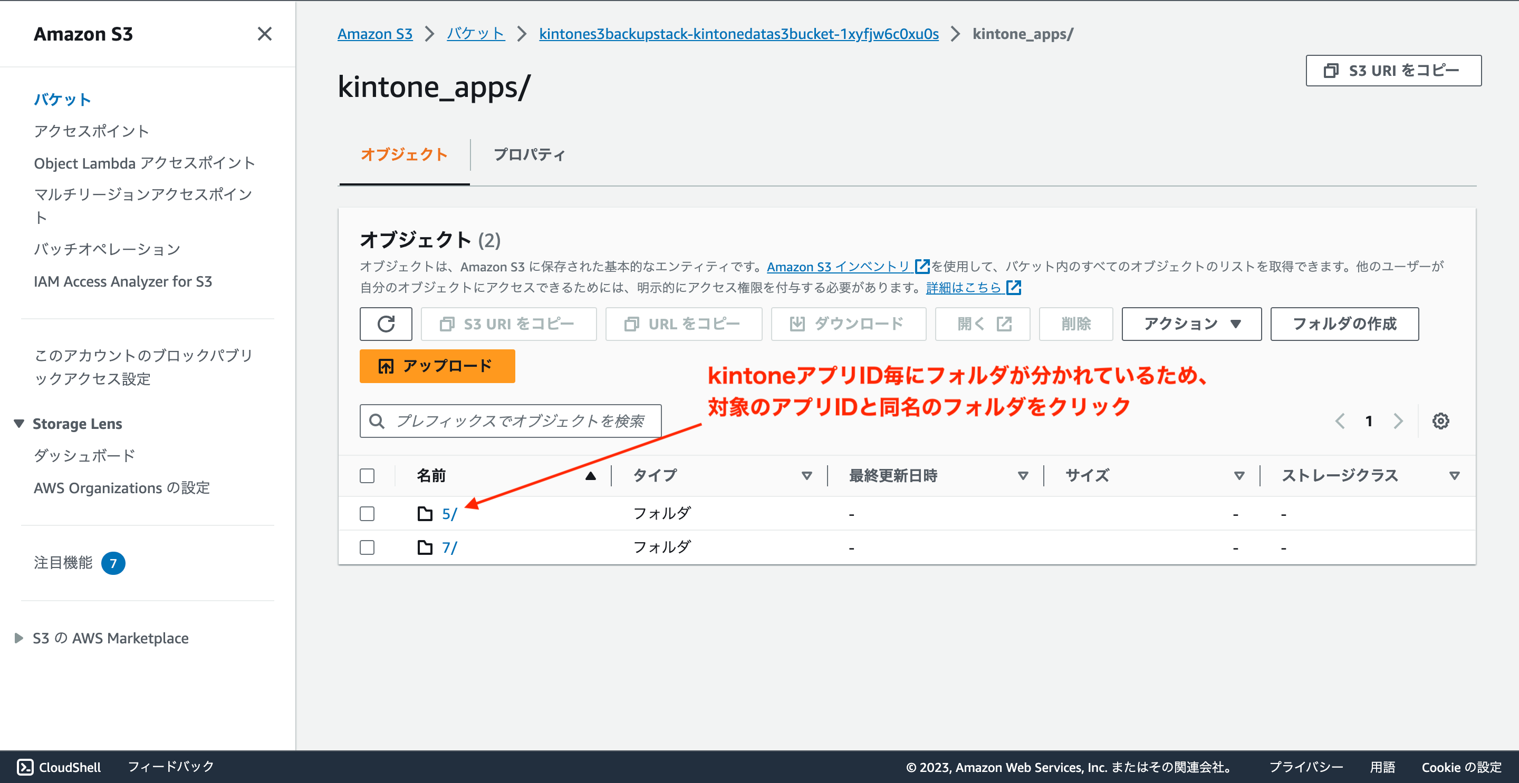Click the folder icon next to 5/
Screen dimensions: 1519x783
(424, 513)
